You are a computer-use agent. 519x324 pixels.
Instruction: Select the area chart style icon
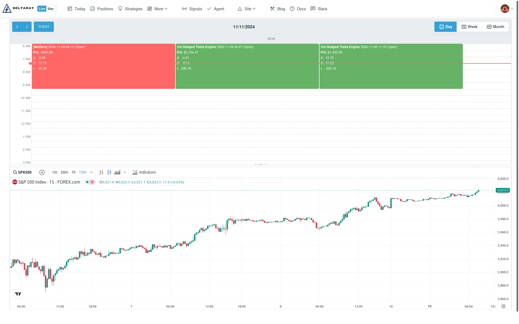pos(117,172)
